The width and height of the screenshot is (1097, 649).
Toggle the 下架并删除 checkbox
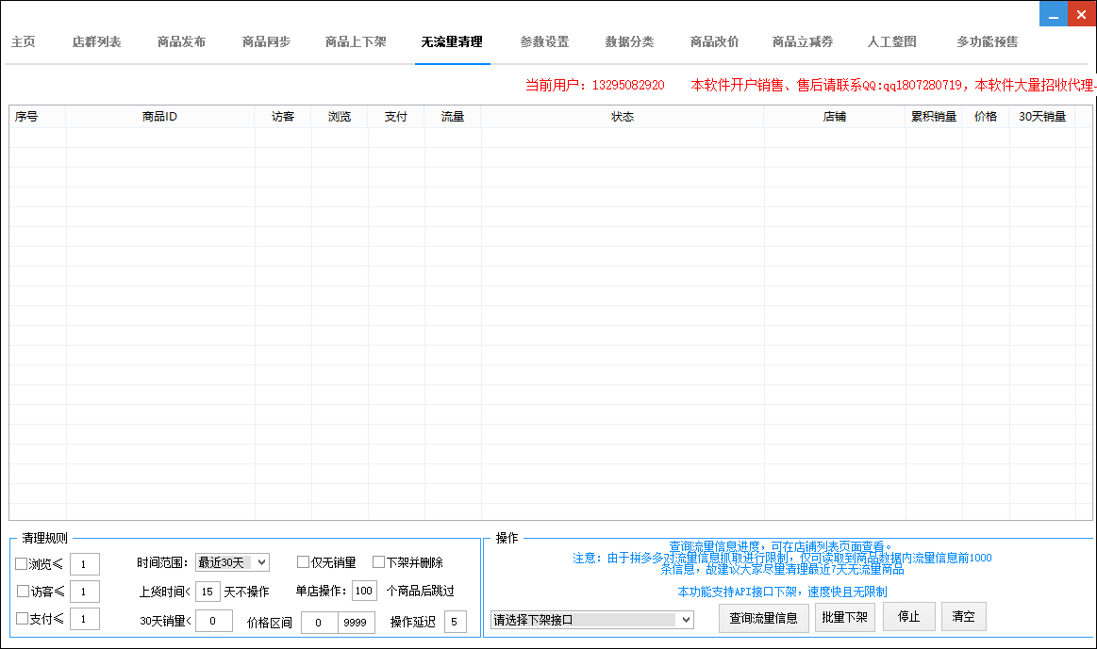378,562
